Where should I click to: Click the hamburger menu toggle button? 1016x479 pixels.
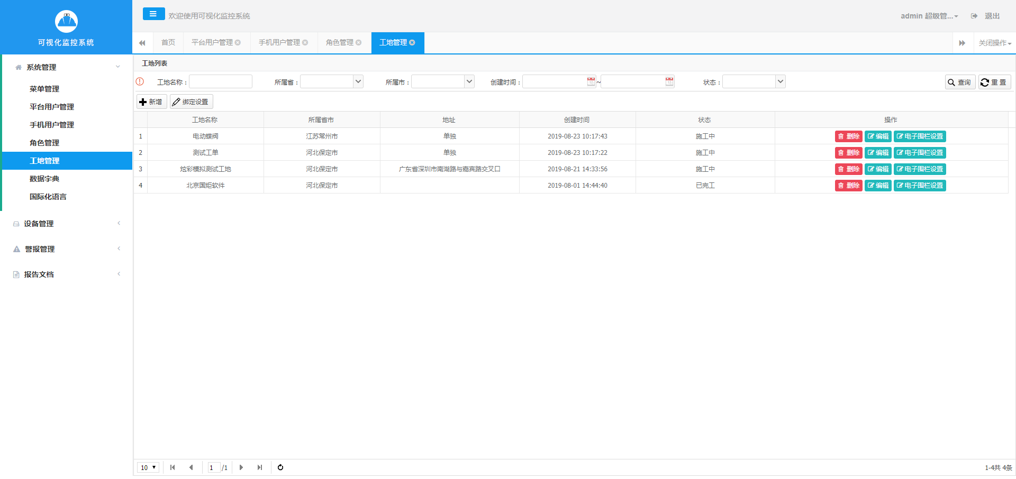(153, 14)
